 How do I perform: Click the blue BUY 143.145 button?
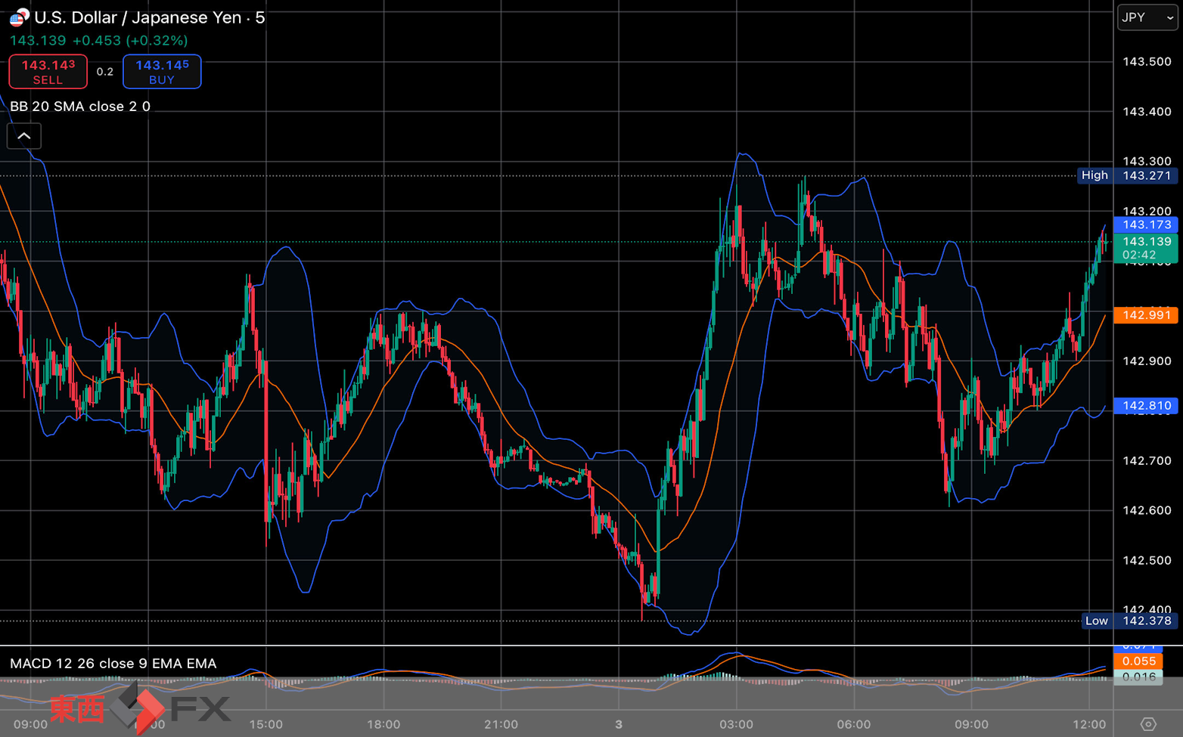pyautogui.click(x=162, y=72)
